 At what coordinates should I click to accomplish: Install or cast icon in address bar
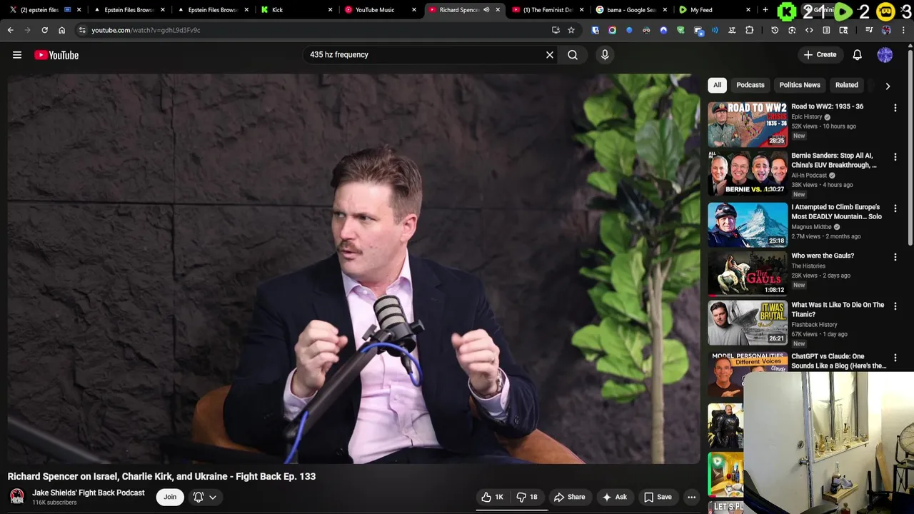(x=556, y=30)
